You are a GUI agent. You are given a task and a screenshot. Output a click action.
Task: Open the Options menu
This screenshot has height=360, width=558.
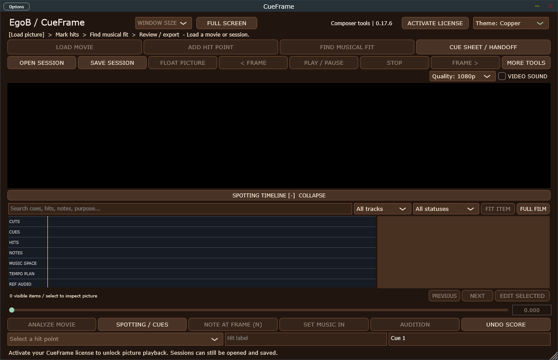(x=17, y=7)
